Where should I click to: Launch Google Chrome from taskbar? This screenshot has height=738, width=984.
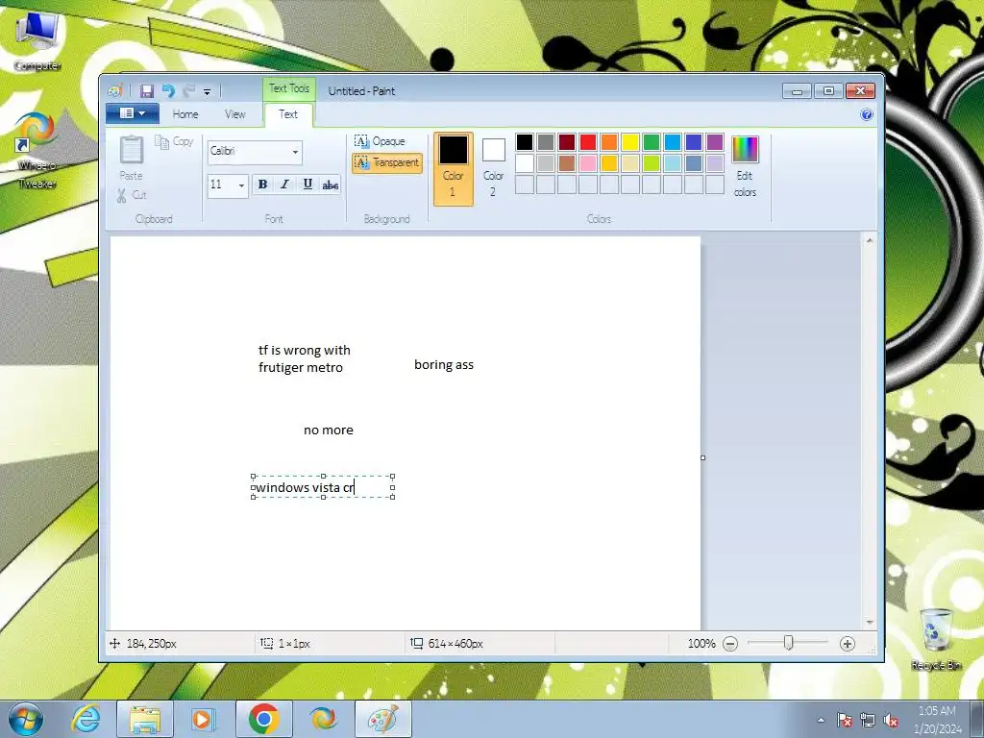point(263,719)
